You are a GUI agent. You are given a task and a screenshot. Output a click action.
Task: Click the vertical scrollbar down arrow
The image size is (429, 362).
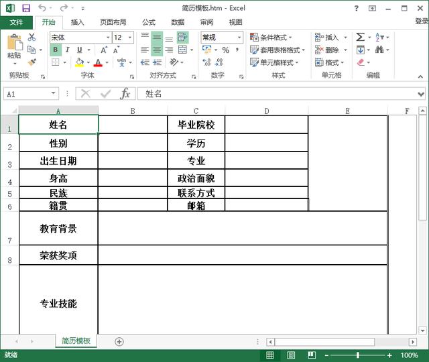[x=422, y=330]
